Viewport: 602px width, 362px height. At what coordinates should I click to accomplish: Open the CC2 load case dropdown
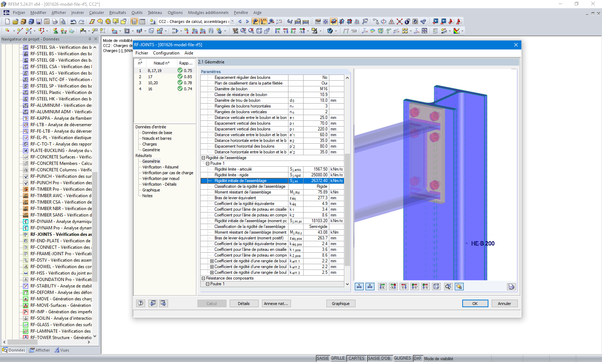[232, 22]
